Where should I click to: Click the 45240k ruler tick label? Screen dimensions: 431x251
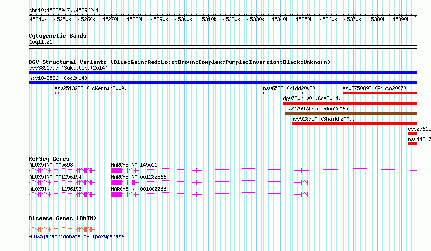[38, 19]
